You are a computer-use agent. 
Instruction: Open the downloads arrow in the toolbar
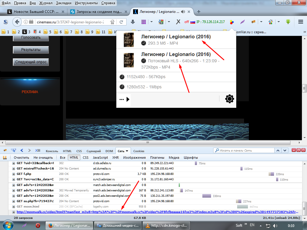point(133,22)
